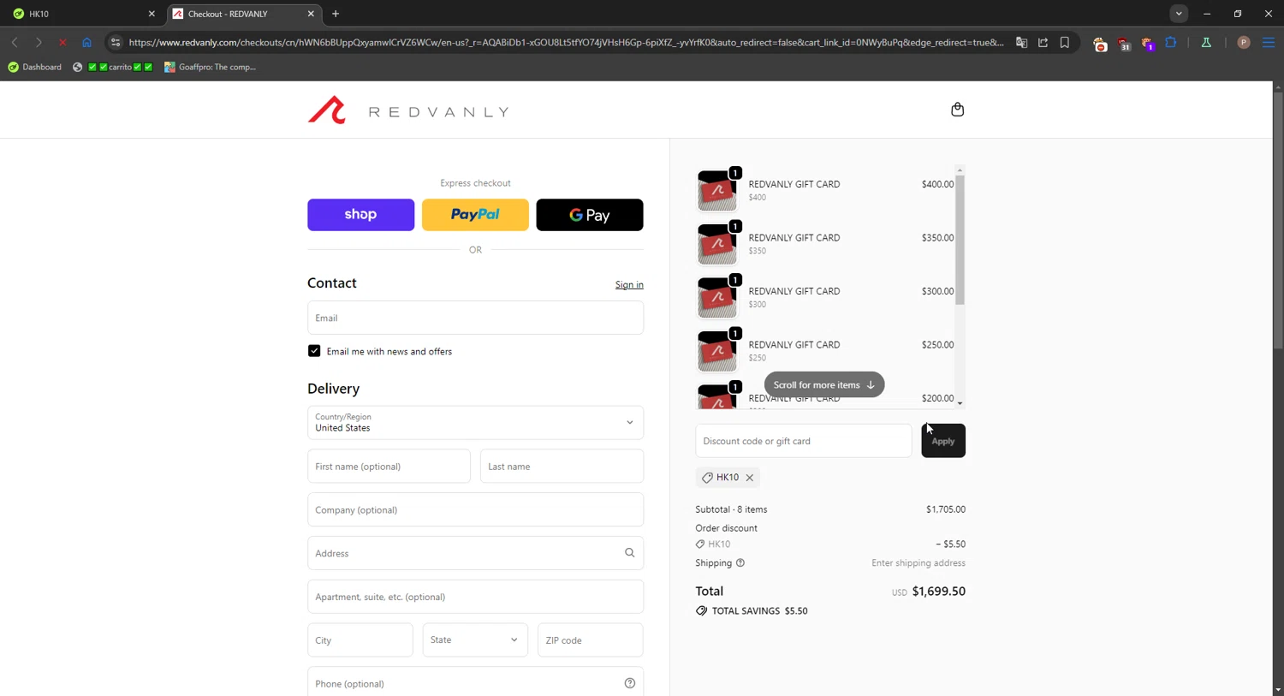The width and height of the screenshot is (1284, 696).
Task: Open the State dropdown
Action: pos(475,639)
